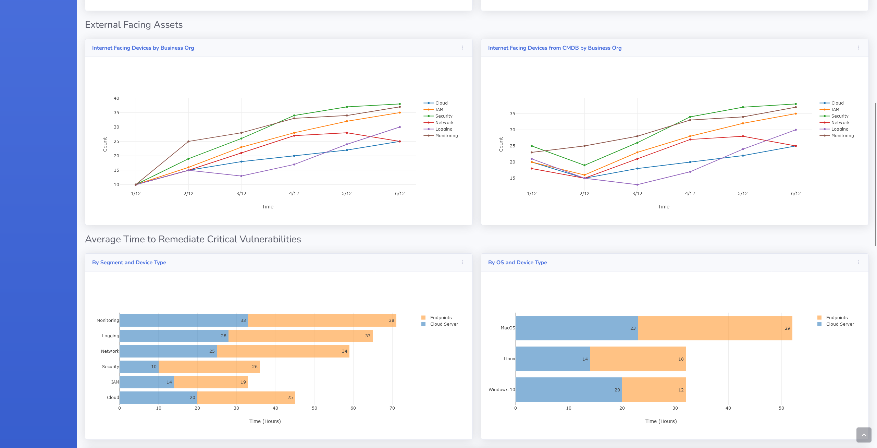Open kebab menu on CMDB Business Org card
This screenshot has height=448, width=877.
[859, 48]
